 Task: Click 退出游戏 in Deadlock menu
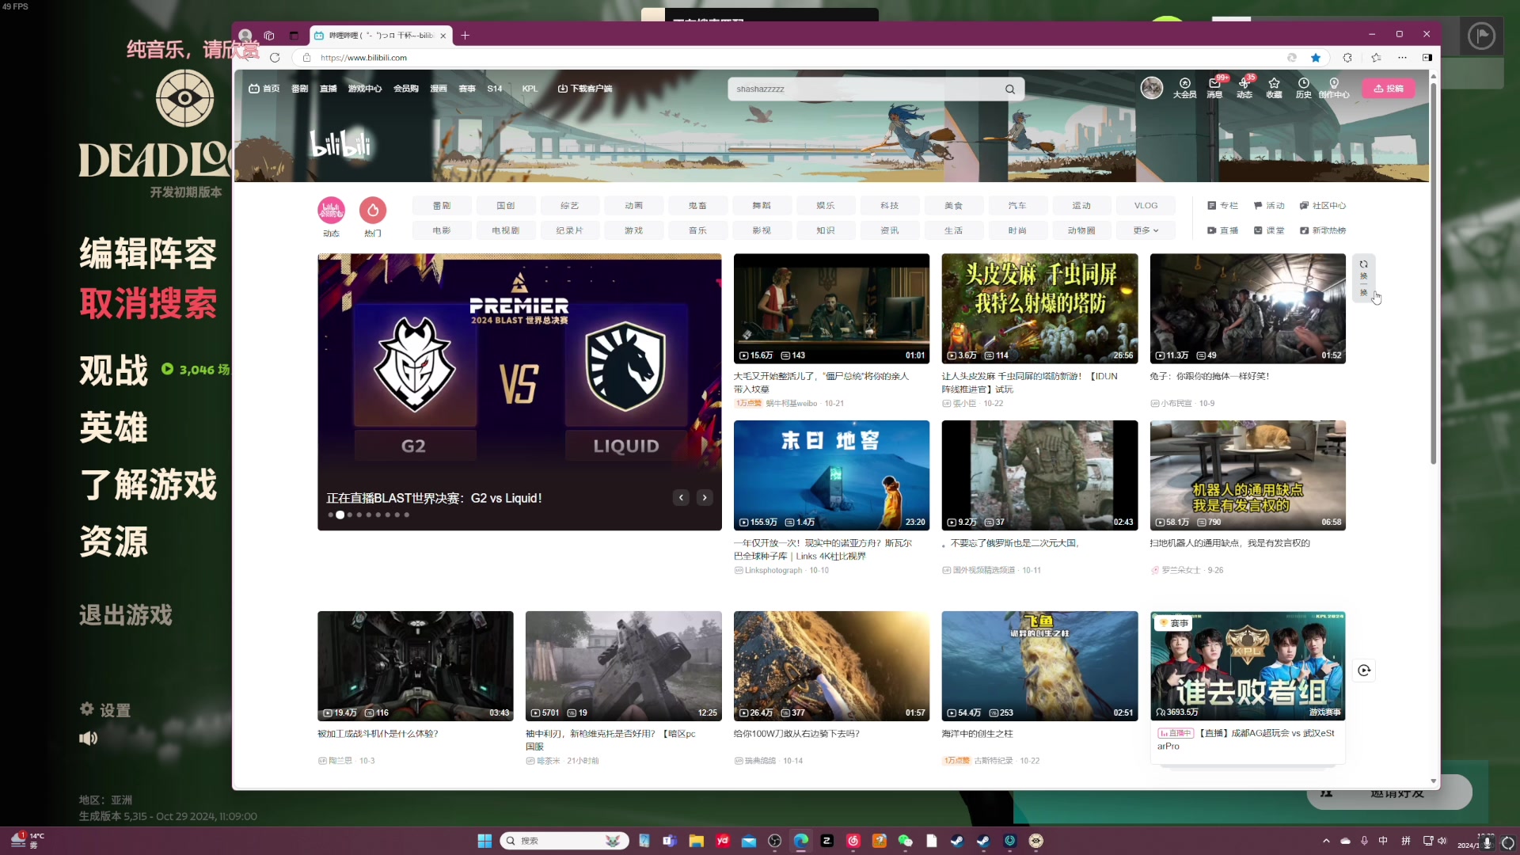point(126,615)
